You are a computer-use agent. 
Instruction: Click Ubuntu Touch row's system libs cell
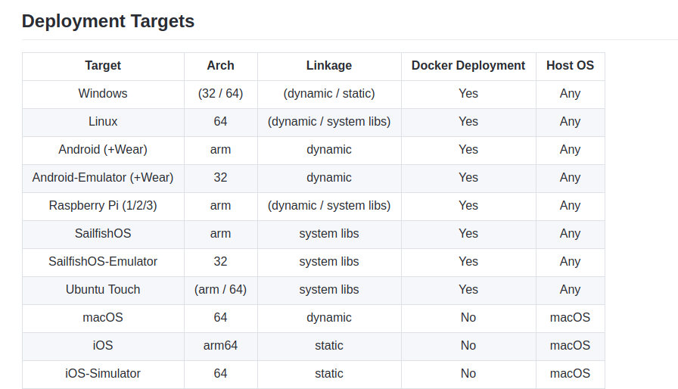point(329,290)
